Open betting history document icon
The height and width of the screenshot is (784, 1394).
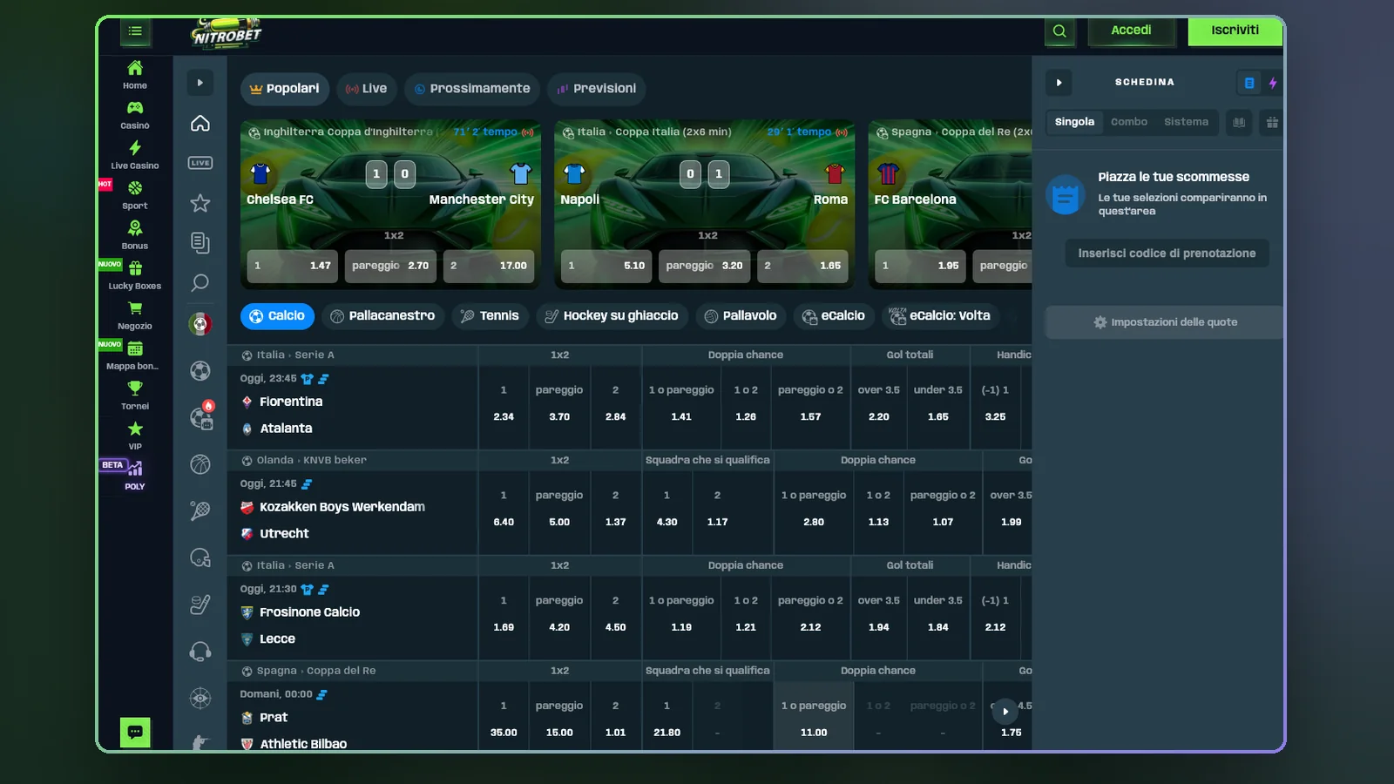coord(200,243)
